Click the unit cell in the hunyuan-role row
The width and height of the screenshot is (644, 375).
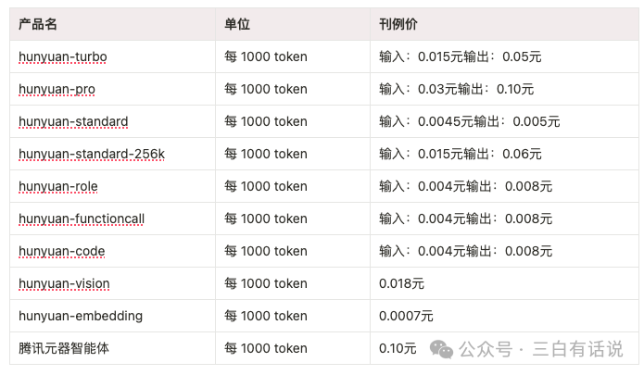click(x=266, y=186)
